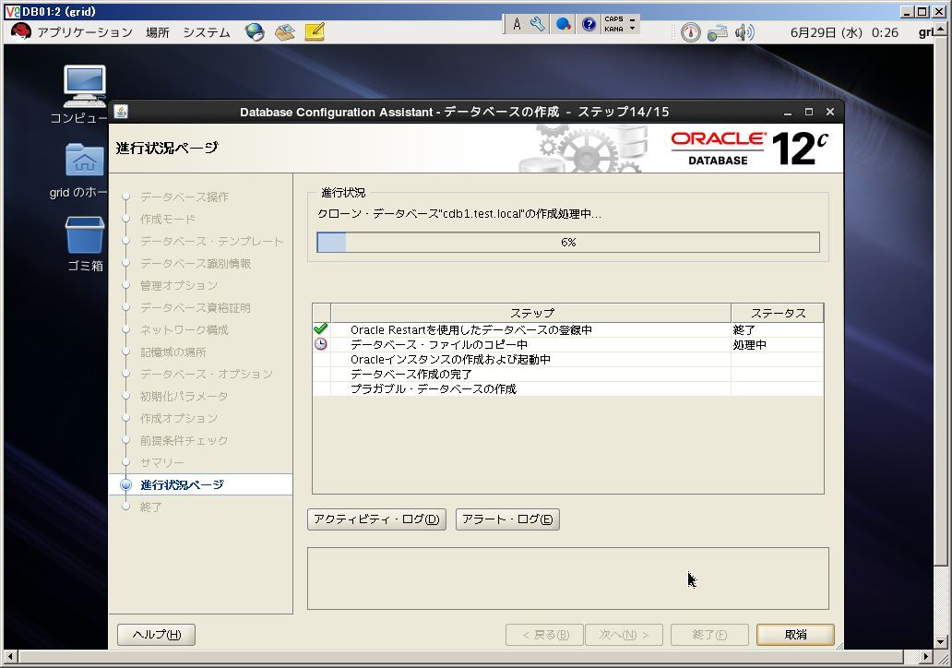Click the '終了' status cell
The height and width of the screenshot is (668, 952).
[777, 329]
